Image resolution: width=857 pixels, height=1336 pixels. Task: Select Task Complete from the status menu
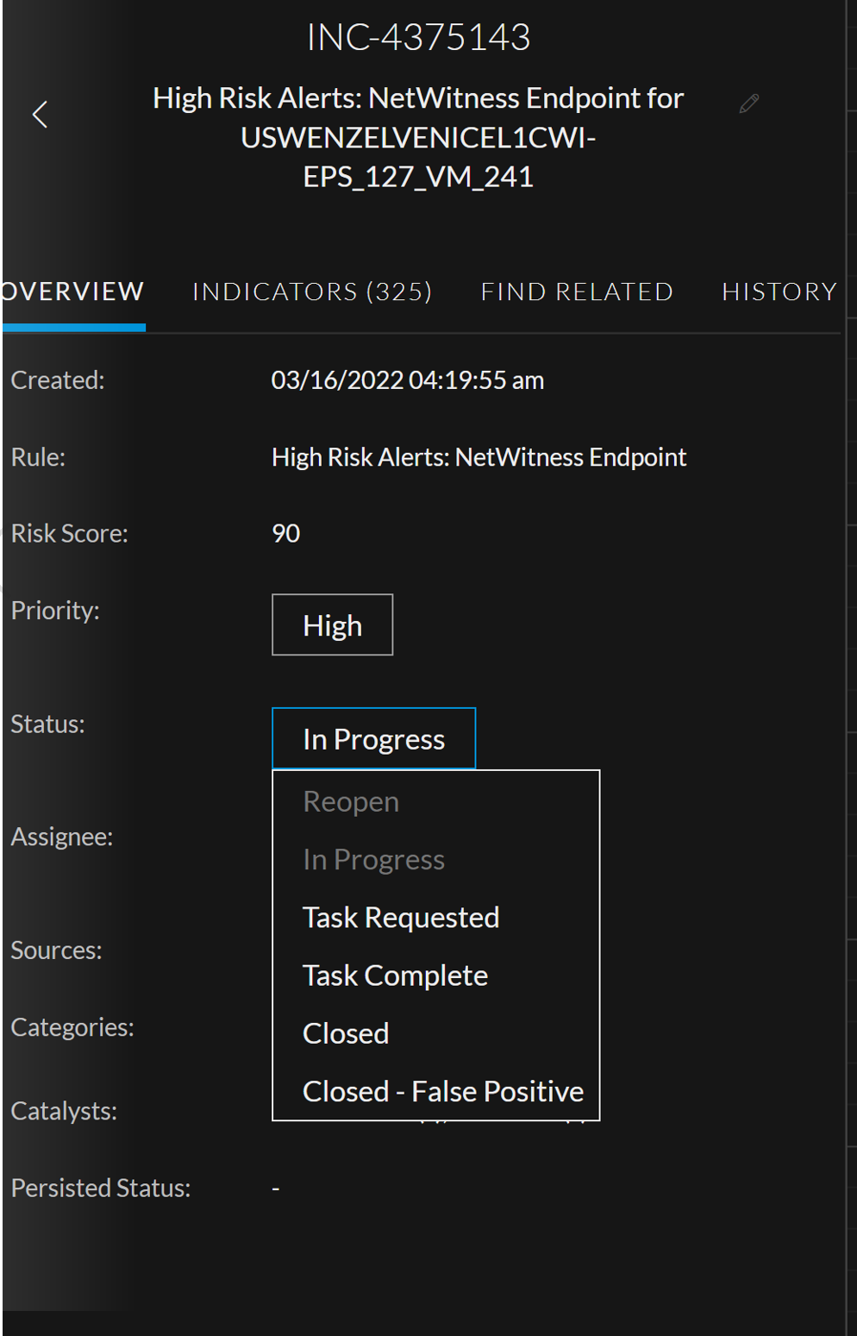click(395, 975)
